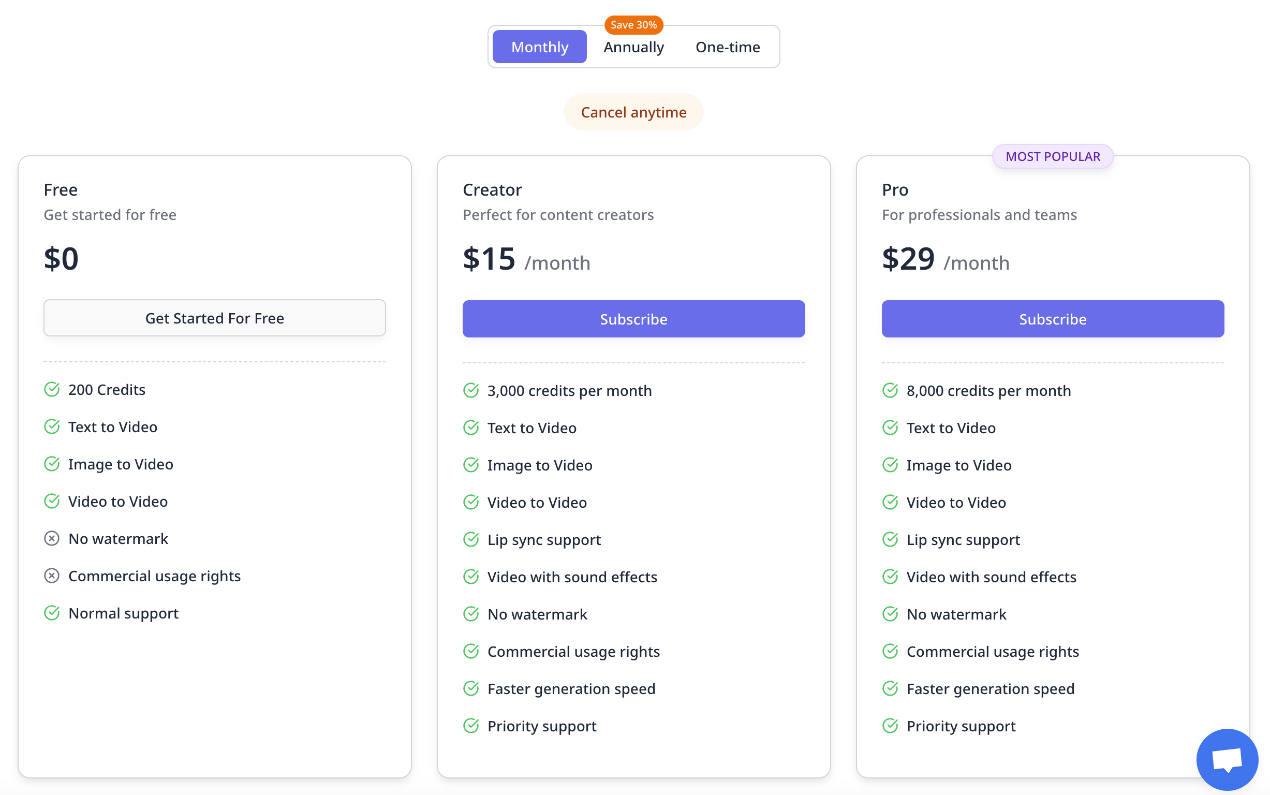Subscribe to the Creator plan
1270x795 pixels.
tap(633, 319)
